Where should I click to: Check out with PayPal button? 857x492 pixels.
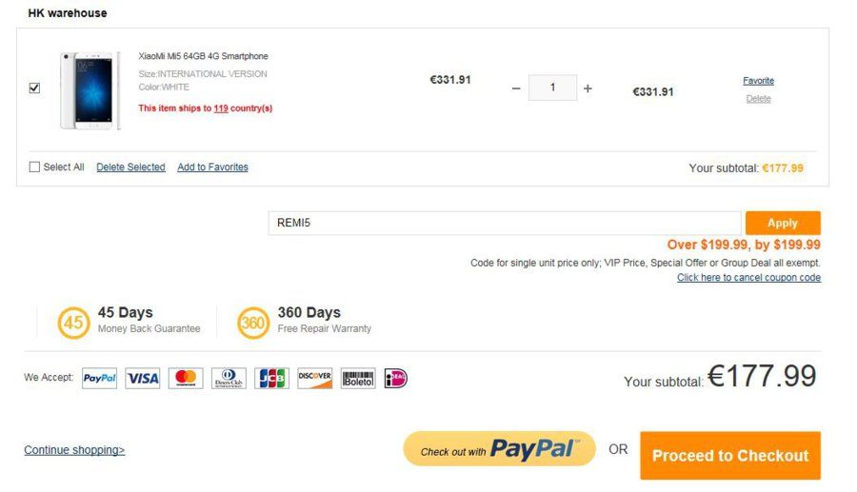pyautogui.click(x=499, y=449)
